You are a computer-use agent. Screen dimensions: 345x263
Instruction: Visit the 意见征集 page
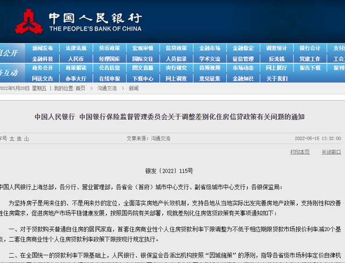click(210, 79)
